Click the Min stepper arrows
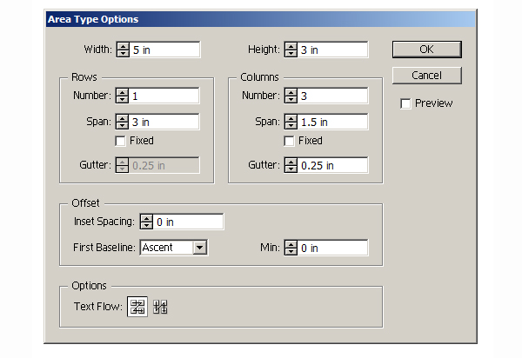 [291, 249]
